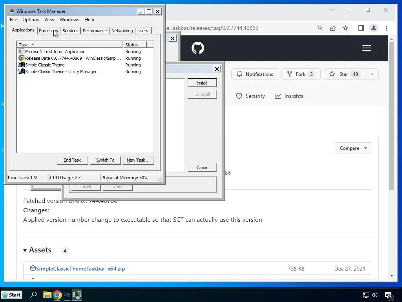Sort by the Status column header
Image resolution: width=402 pixels, height=302 pixels.
pos(135,45)
